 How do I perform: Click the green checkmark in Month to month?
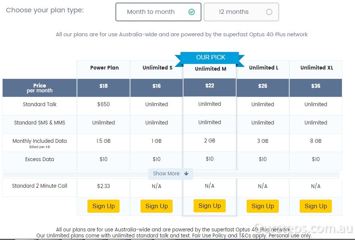click(x=192, y=12)
